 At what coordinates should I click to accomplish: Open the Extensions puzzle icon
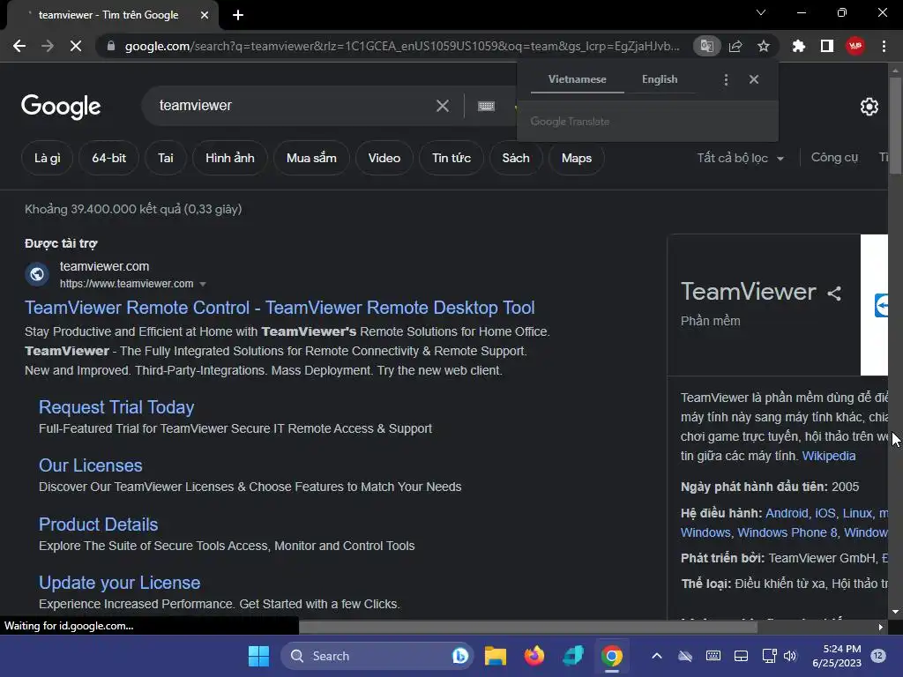[798, 46]
